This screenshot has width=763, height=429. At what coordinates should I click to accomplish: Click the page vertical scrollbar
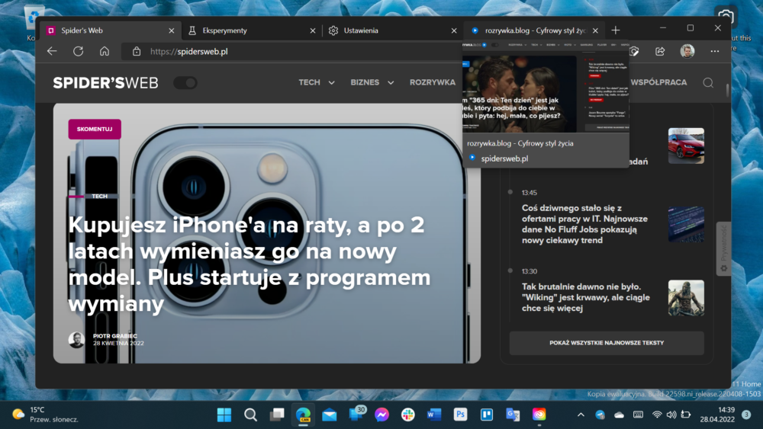click(x=727, y=91)
